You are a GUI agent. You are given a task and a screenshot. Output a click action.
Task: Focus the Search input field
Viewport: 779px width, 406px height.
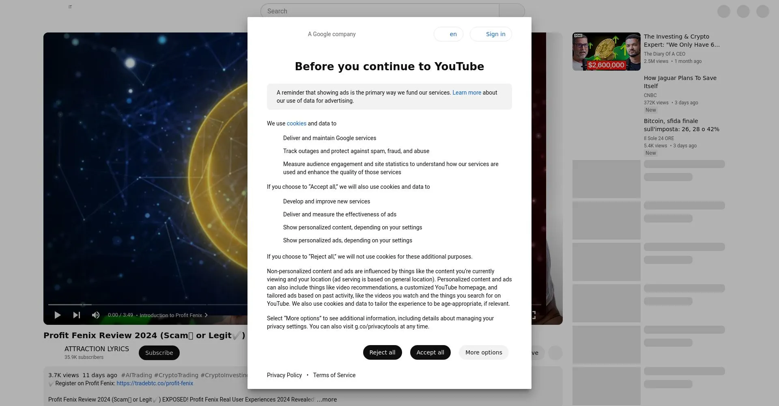(380, 11)
